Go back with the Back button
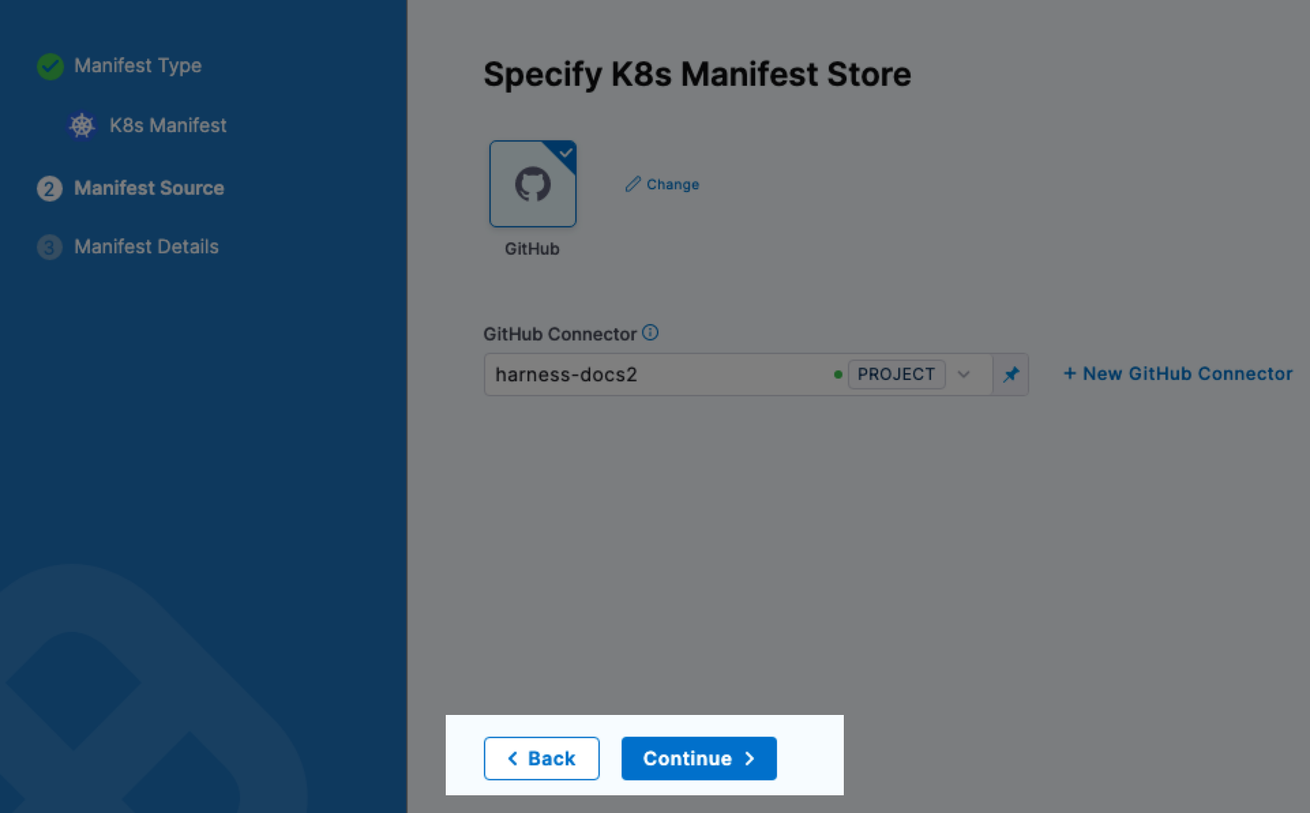Viewport: 1310px width, 813px height. coord(541,759)
